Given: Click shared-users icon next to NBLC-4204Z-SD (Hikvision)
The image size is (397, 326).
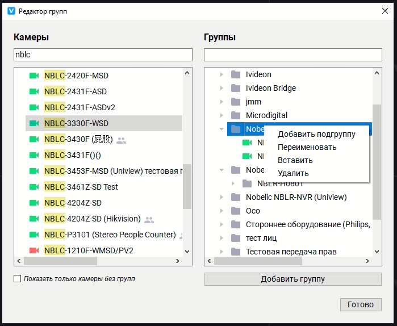Looking at the screenshot, I should point(149,220).
